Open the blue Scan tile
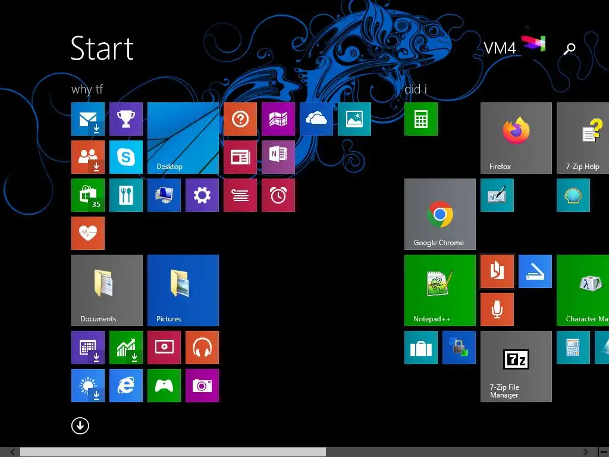 (x=535, y=271)
